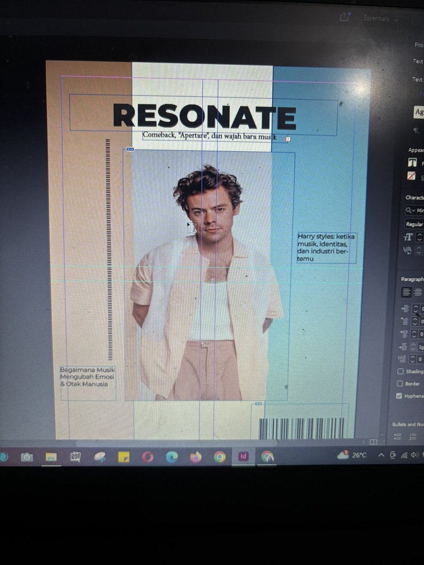Click the link badge on the barcode frame

tap(258, 404)
